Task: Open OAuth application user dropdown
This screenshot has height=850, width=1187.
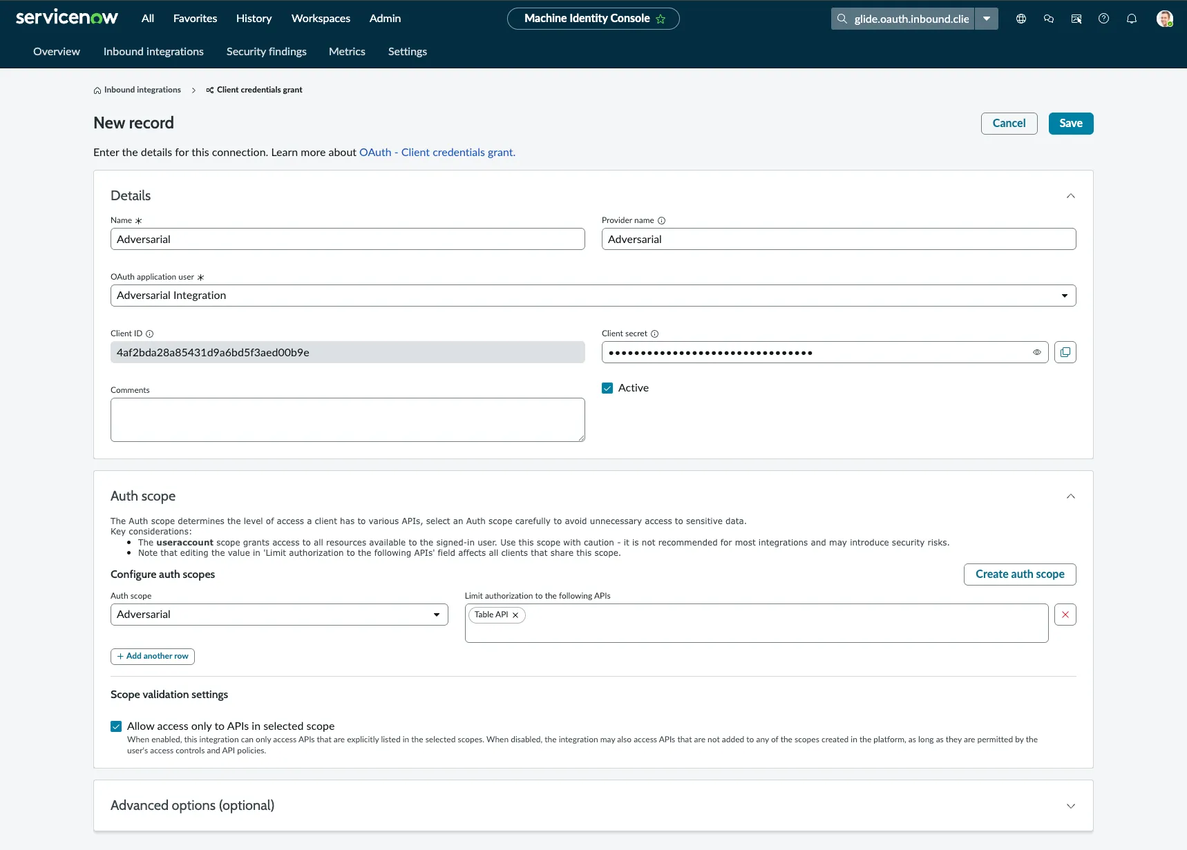Action: click(x=593, y=296)
